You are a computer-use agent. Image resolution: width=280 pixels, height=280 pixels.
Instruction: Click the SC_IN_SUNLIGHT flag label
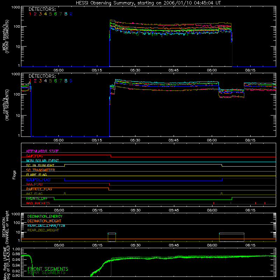pyautogui.click(x=40, y=165)
